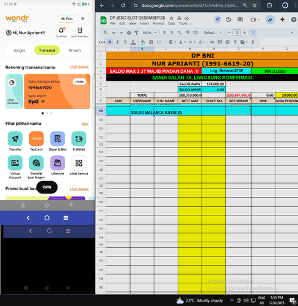Open Transfer Luar Negeri icon
Image resolution: width=298 pixels, height=306 pixels.
(x=36, y=163)
